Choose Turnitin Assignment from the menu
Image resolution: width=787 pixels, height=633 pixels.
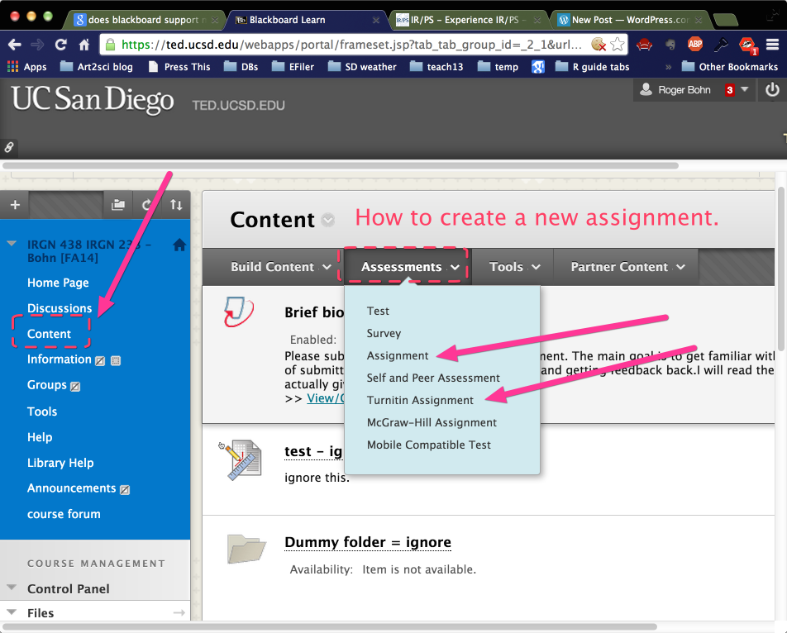pos(420,400)
